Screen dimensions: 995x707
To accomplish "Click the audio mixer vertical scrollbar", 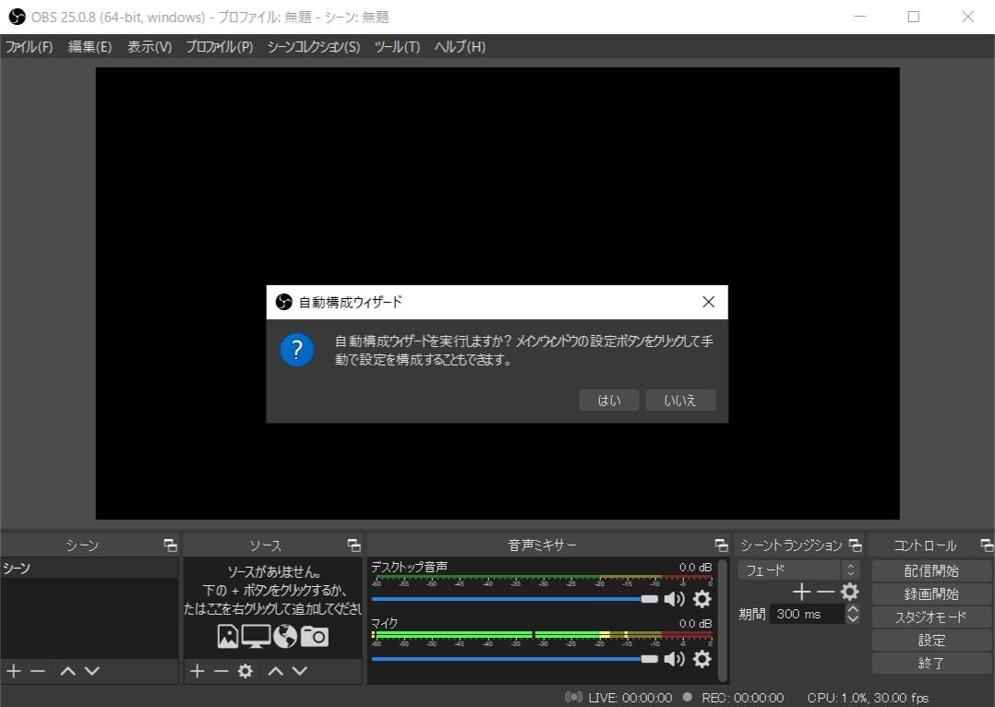I will tap(722, 620).
